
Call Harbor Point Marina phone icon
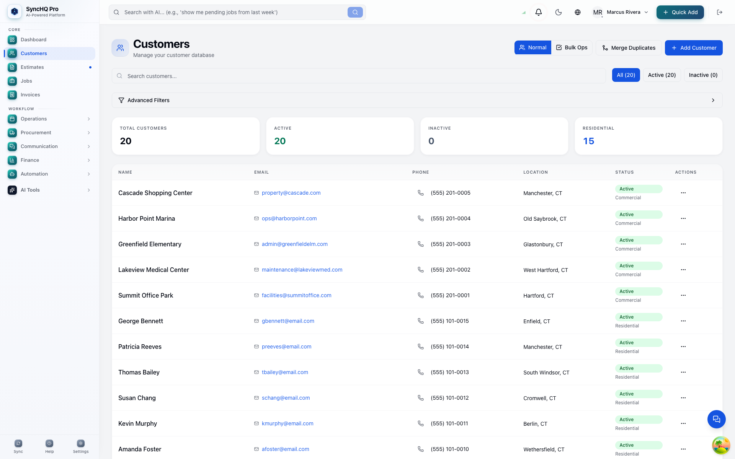click(x=421, y=218)
